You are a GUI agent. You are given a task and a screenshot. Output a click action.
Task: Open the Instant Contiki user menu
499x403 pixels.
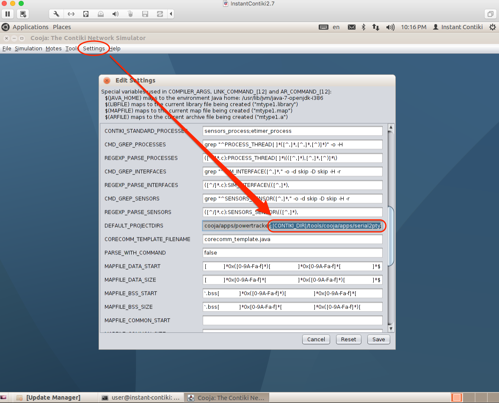(458, 27)
